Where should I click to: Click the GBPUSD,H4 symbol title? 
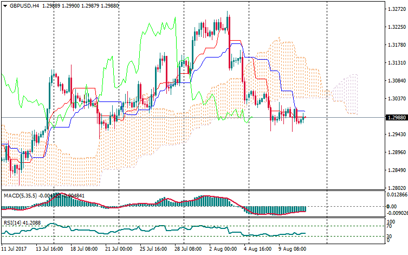point(24,5)
